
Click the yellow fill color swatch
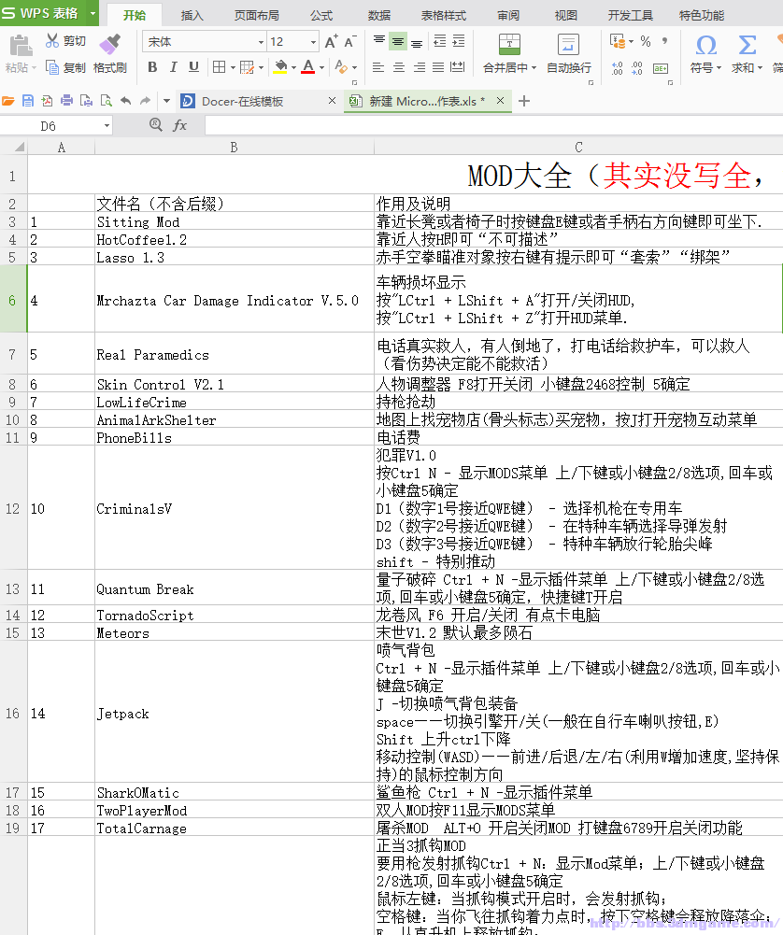point(279,67)
